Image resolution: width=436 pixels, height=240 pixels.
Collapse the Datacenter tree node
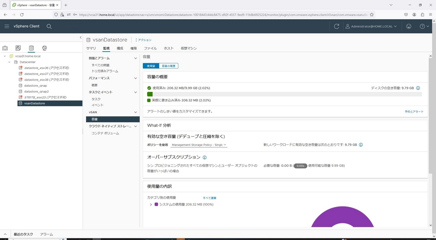[9, 62]
